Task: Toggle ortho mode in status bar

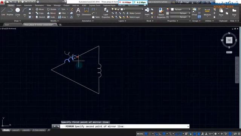Action: point(160,134)
